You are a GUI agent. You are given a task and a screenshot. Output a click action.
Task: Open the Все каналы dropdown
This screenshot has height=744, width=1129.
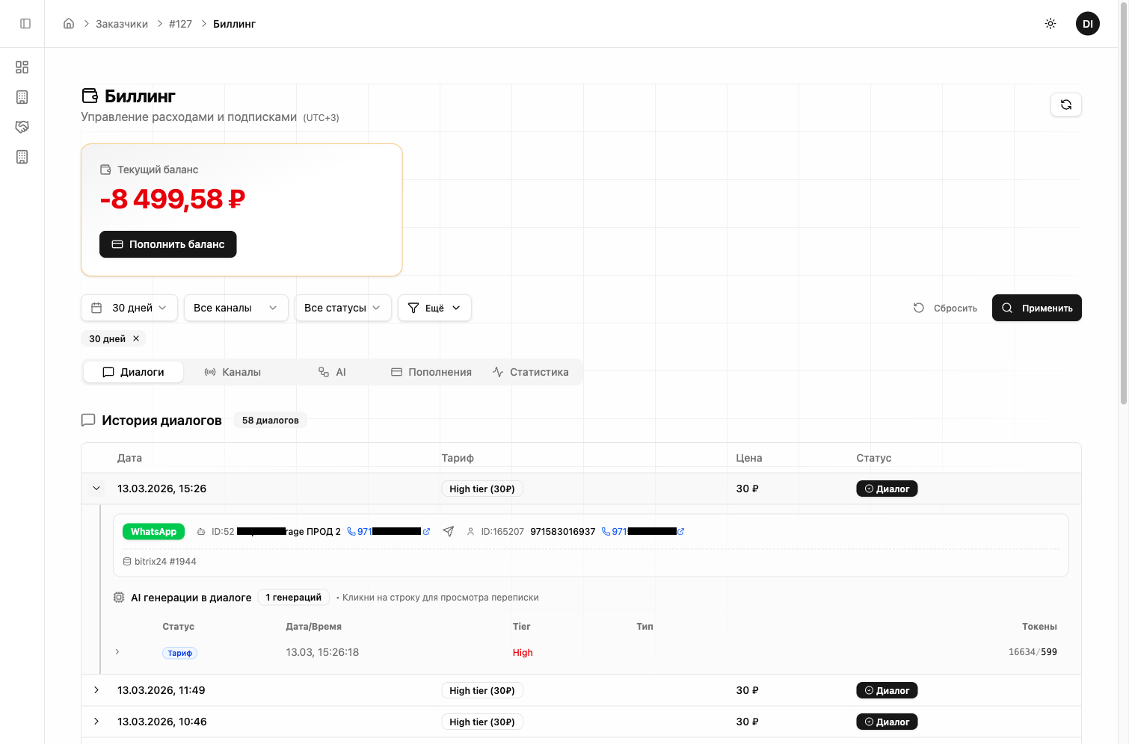[x=236, y=308]
